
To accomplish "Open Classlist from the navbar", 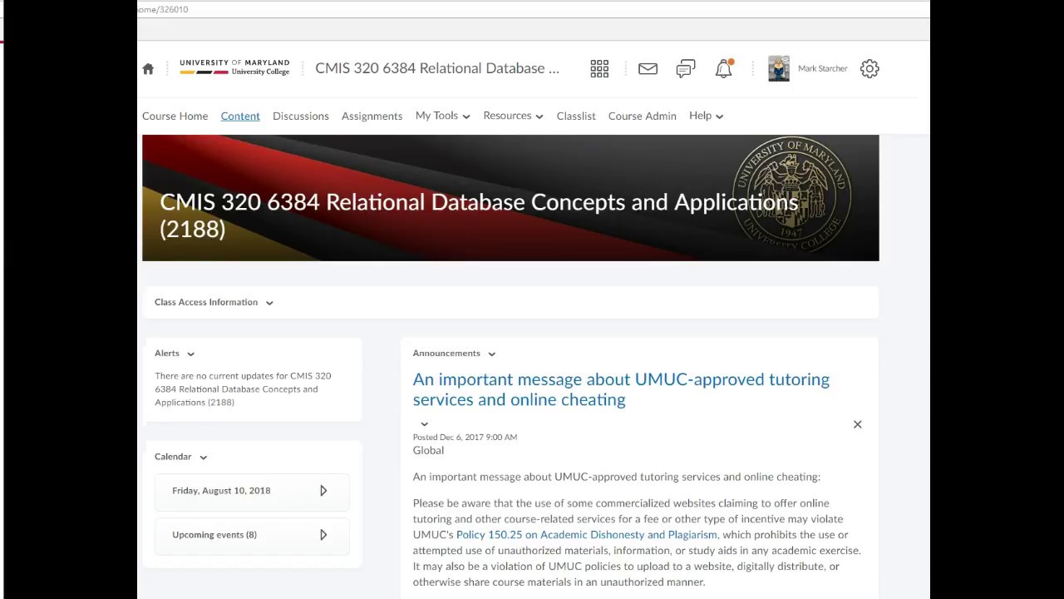I will tap(576, 116).
